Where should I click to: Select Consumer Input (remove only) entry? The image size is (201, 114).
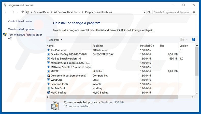coord(68,76)
